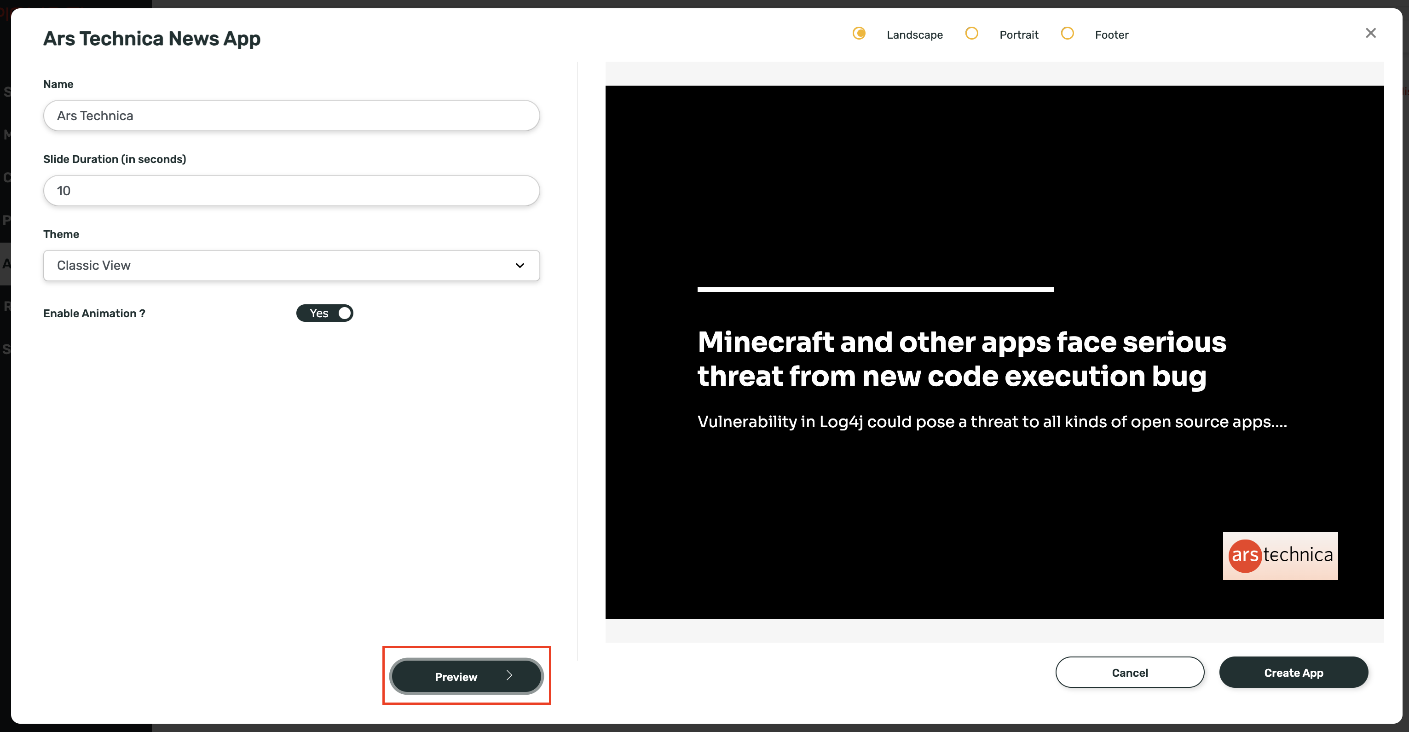Click the Minecraft headline in the preview

pyautogui.click(x=962, y=359)
